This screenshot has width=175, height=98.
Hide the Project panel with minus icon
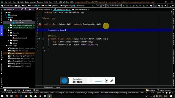[33, 9]
